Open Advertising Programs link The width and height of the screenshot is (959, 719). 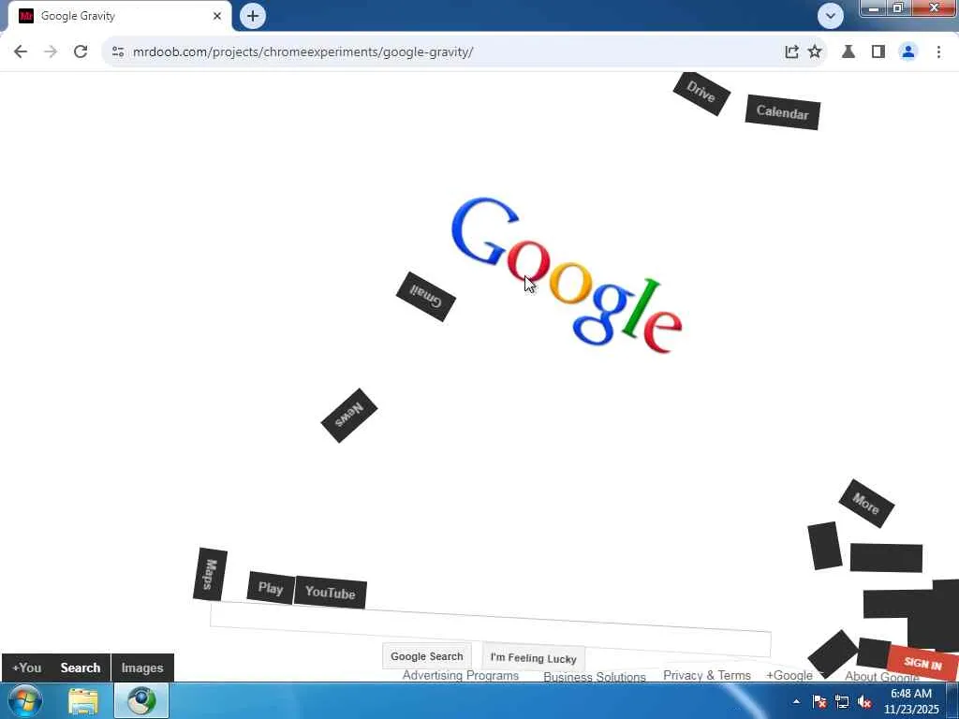point(461,676)
